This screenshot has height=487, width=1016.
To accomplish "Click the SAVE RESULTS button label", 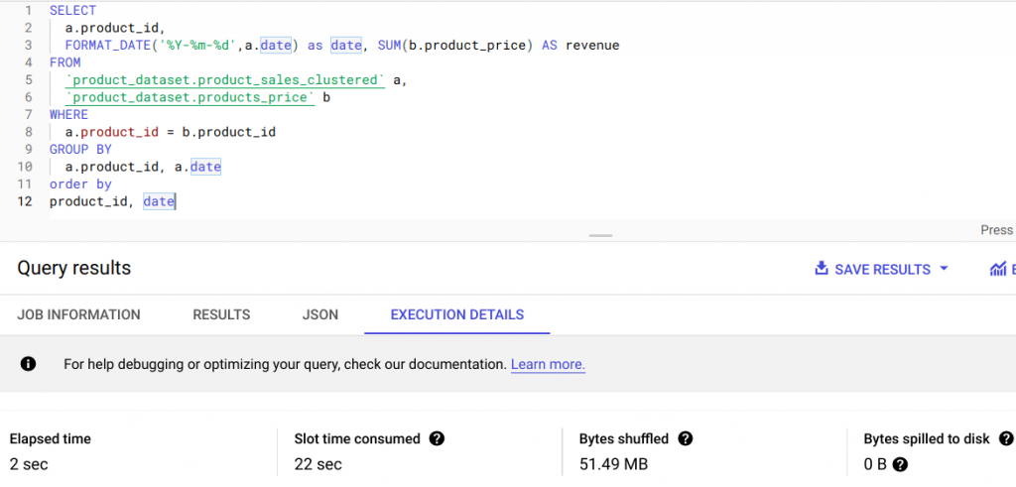I will pyautogui.click(x=882, y=270).
